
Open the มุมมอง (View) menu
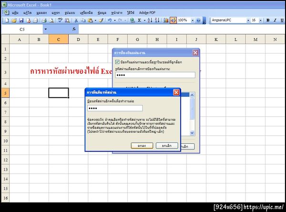(x=41, y=13)
